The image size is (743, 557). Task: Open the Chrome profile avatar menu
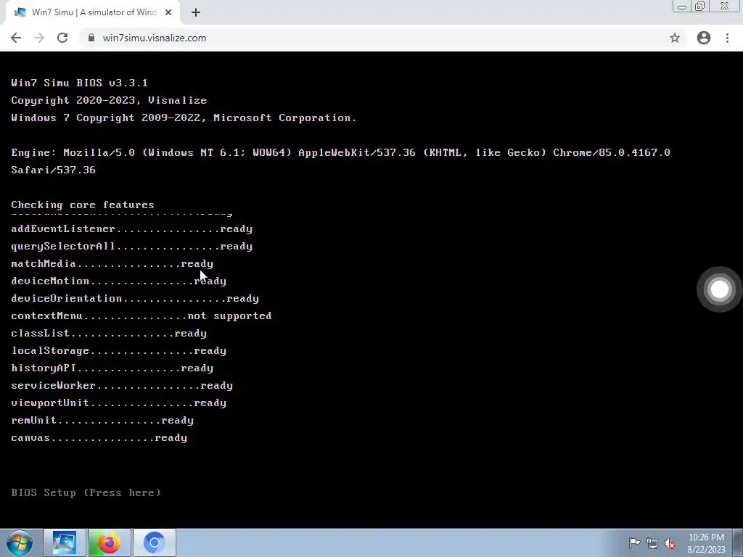coord(704,38)
